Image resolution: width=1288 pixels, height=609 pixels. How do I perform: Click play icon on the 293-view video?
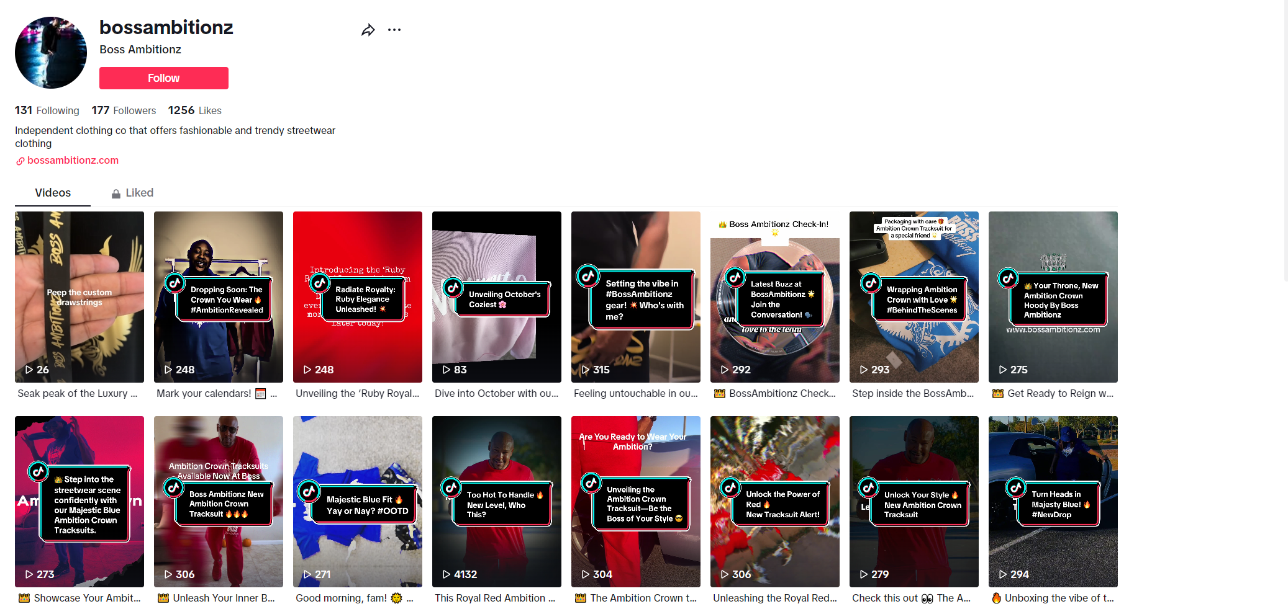pyautogui.click(x=863, y=370)
